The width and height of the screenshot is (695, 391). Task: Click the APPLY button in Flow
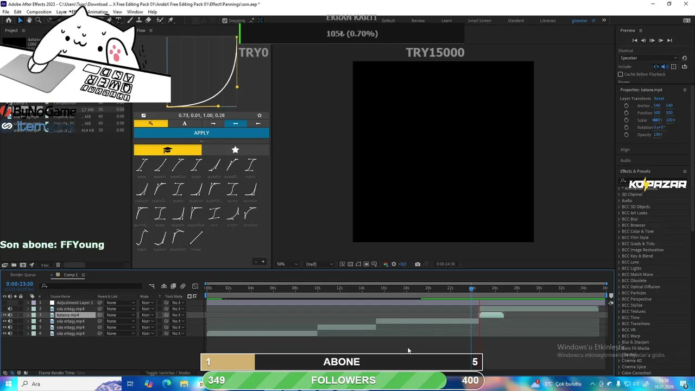tap(201, 133)
